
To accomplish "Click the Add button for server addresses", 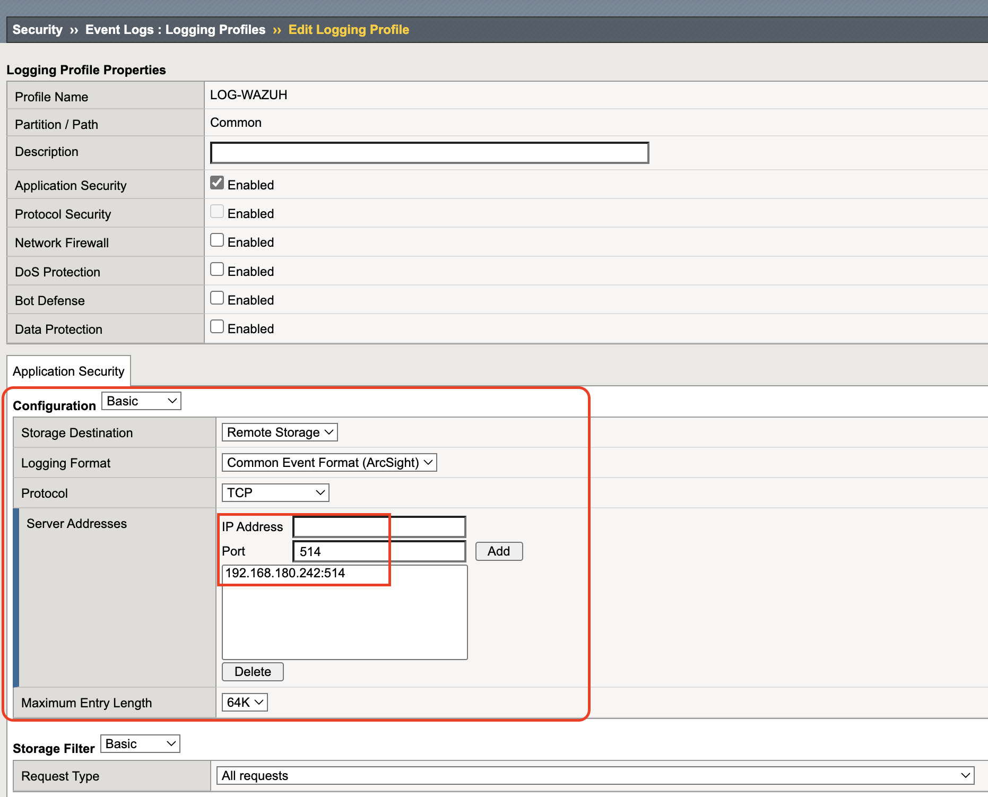I will [498, 551].
